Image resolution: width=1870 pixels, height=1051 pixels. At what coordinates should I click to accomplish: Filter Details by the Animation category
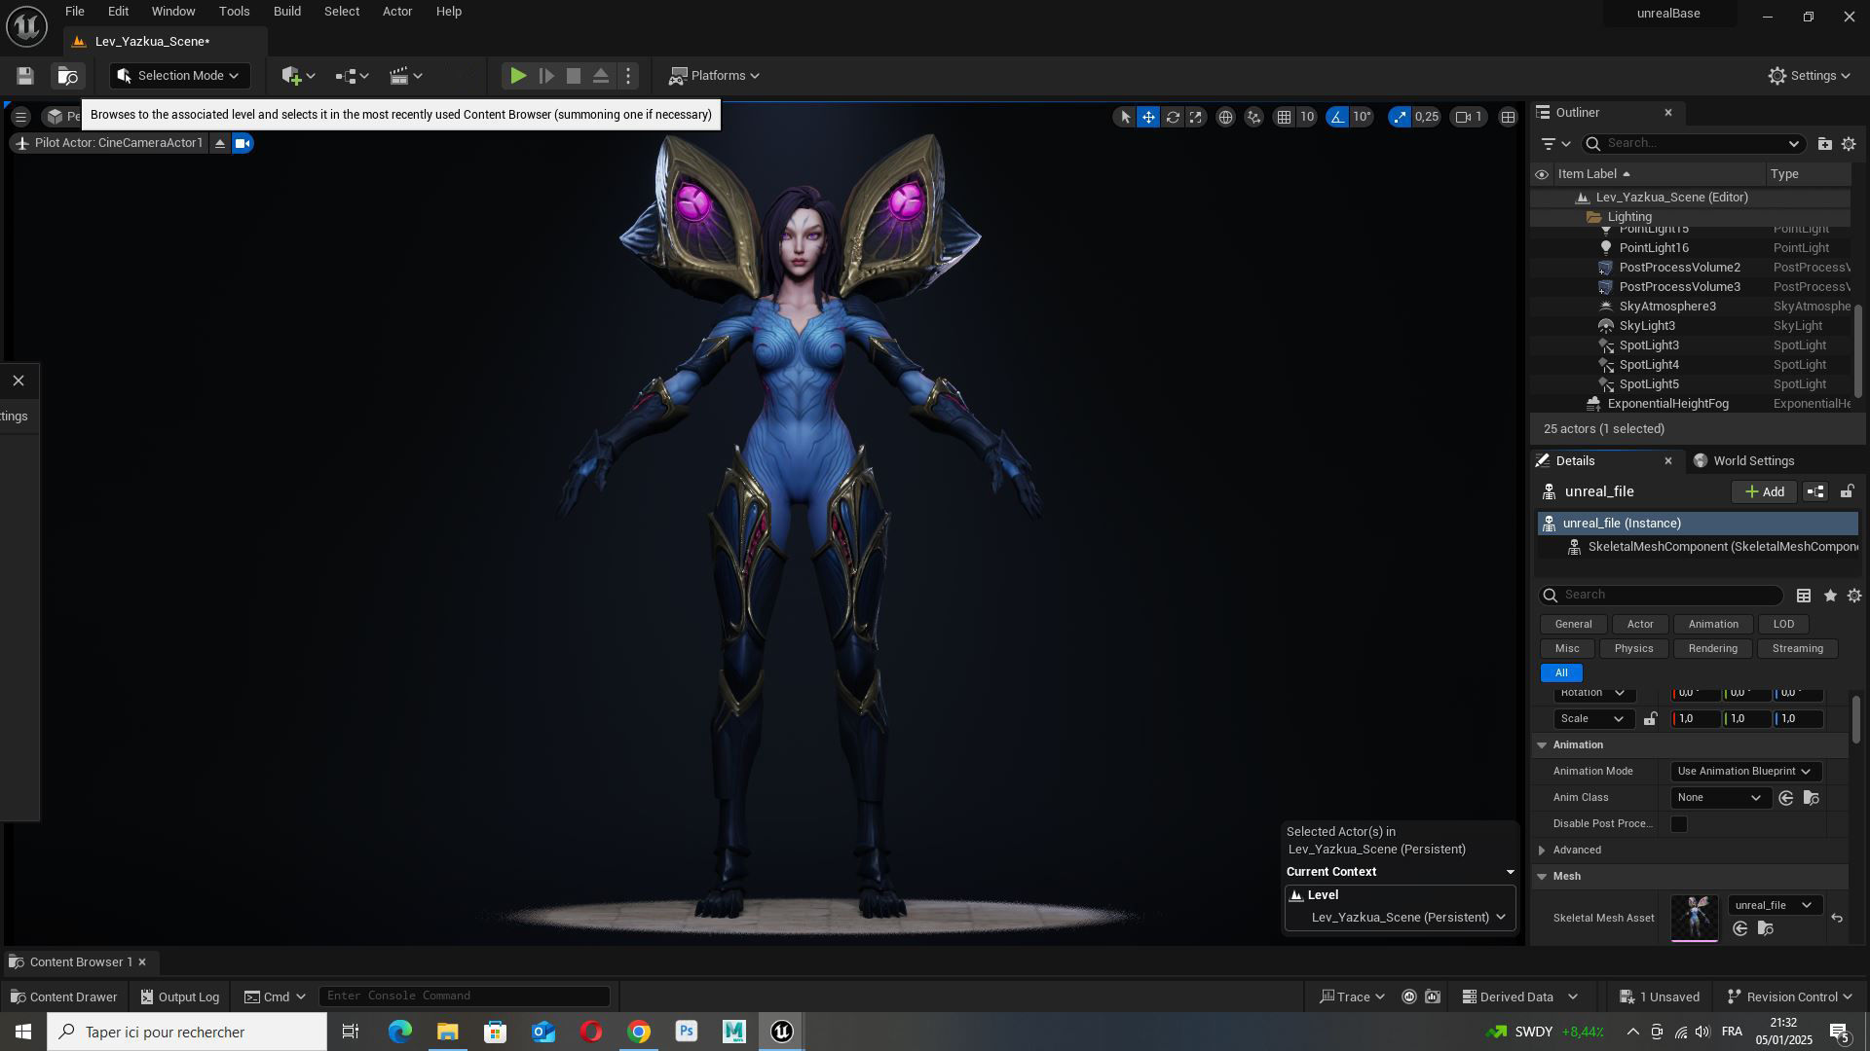[x=1712, y=625]
